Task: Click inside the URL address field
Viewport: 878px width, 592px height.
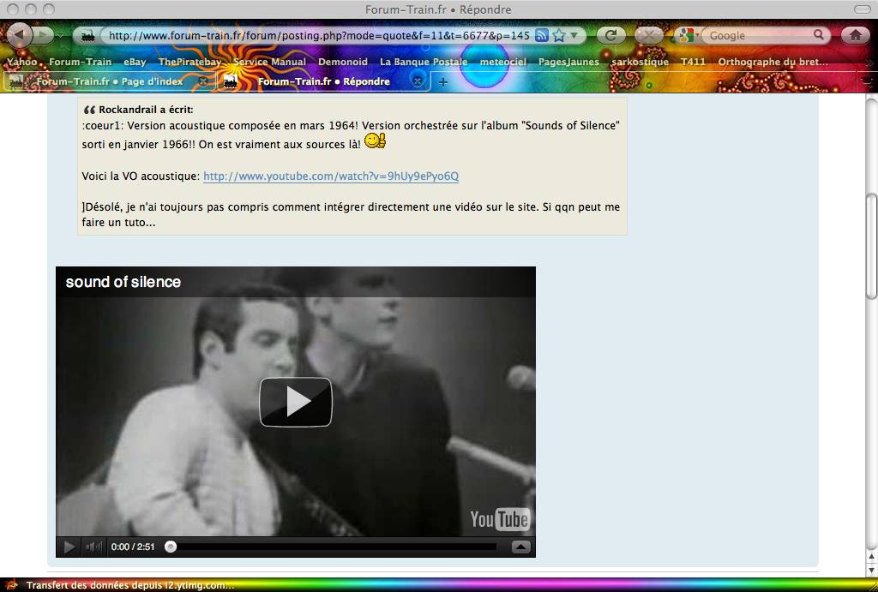Action: coord(319,35)
